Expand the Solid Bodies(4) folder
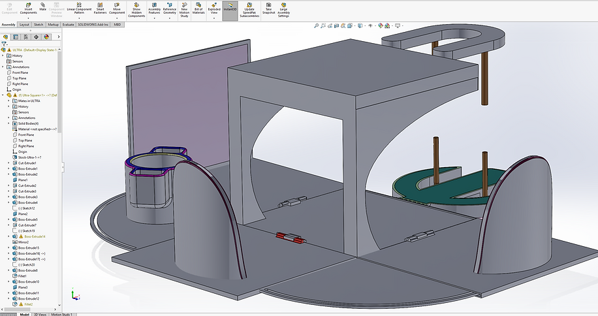598x316 pixels. (x=8, y=123)
